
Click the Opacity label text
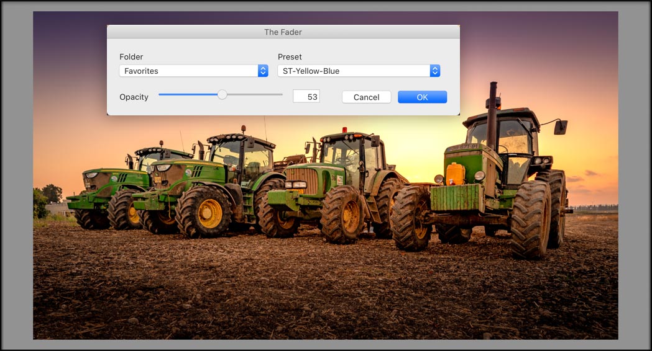coord(134,97)
